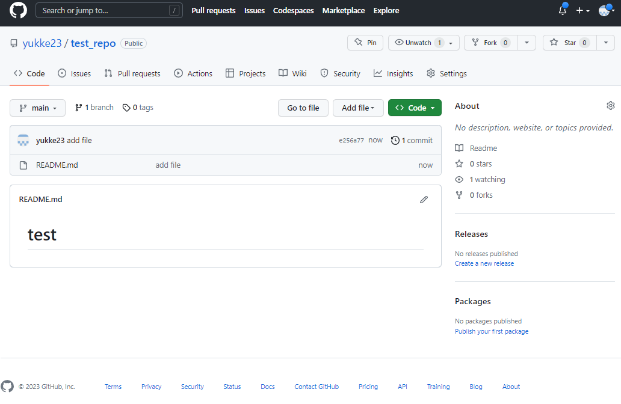Click the fork icon beside 0 forks
This screenshot has height=404, width=621.
click(x=459, y=195)
